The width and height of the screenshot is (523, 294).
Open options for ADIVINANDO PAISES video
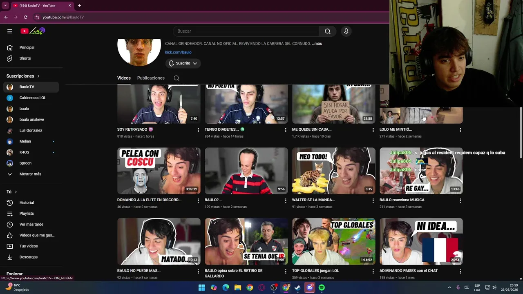pyautogui.click(x=460, y=271)
